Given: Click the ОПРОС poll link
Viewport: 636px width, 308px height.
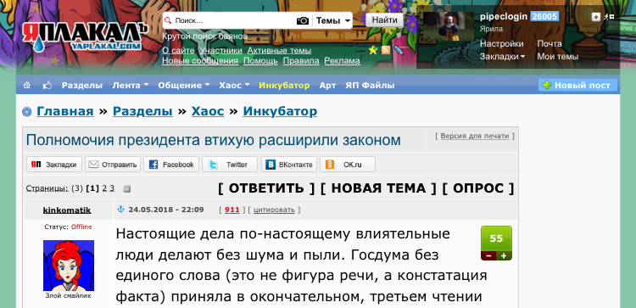Looking at the screenshot, I should [478, 188].
